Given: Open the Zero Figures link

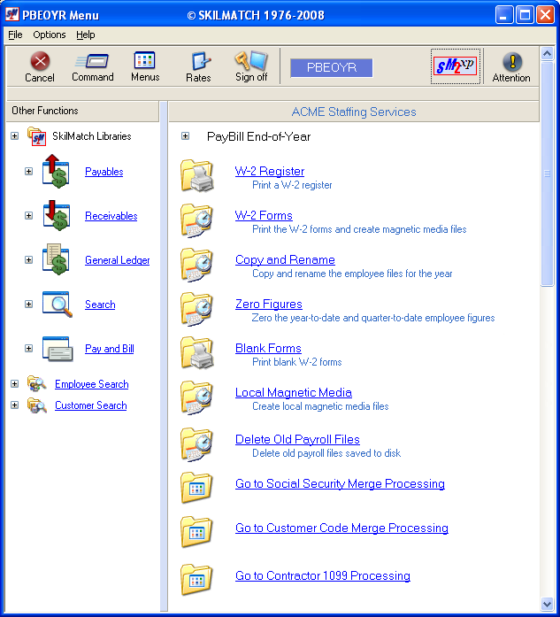Looking at the screenshot, I should [269, 305].
